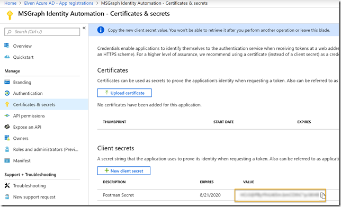Click the START DATE column header
The height and width of the screenshot is (207, 341).
[223, 122]
